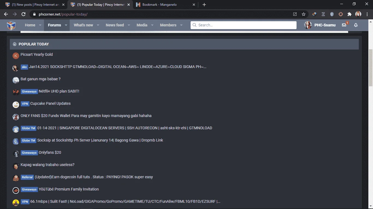Screen dimensions: 373x209
Task: Open the Onlyfans $20 giveaway thread
Action: pos(50,152)
